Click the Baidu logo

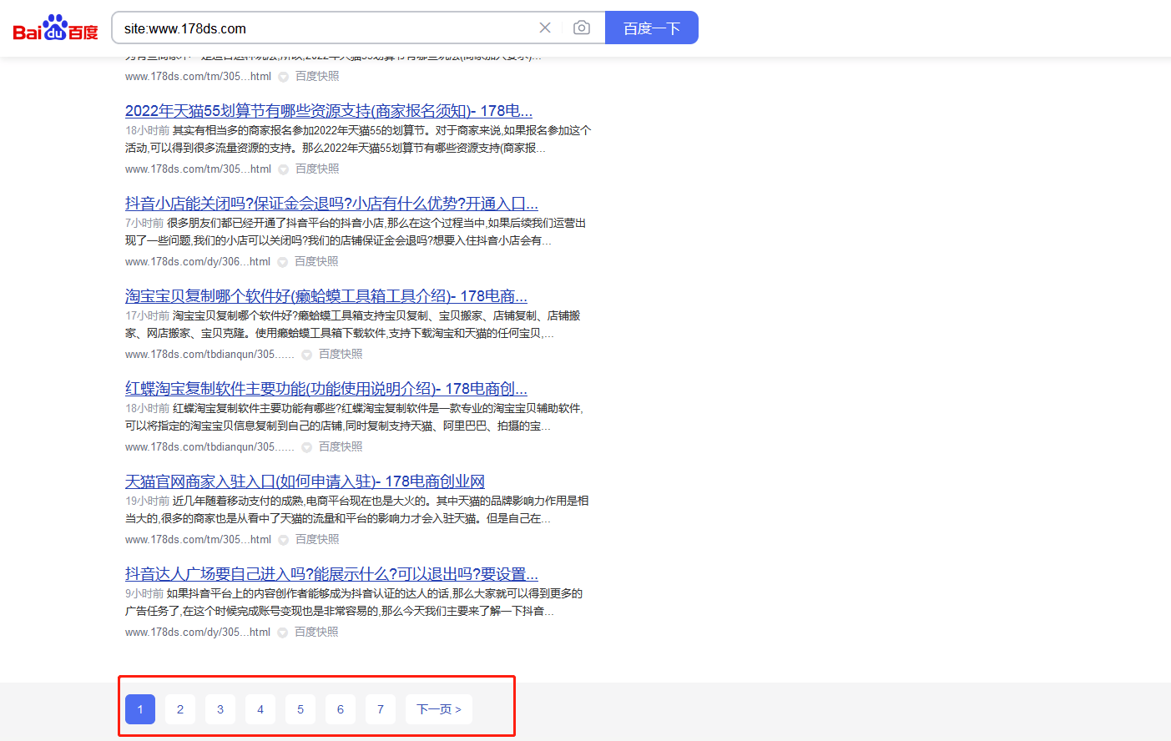point(55,28)
